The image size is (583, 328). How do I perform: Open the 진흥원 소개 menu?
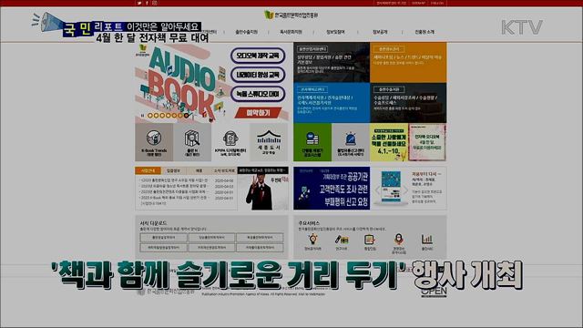click(x=424, y=32)
